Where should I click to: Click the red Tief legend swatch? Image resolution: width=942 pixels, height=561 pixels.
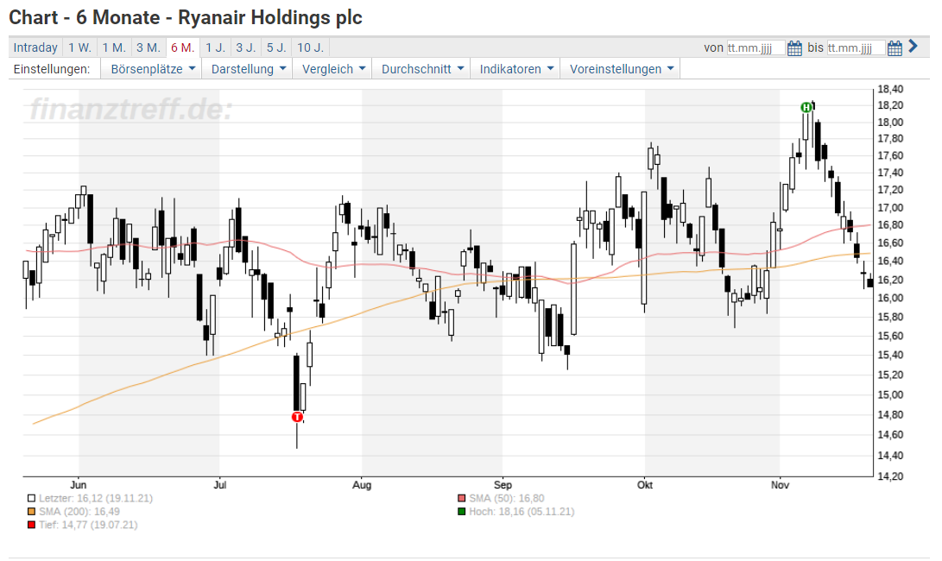click(x=31, y=525)
